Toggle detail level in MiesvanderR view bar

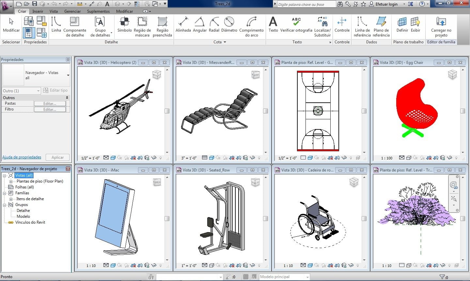pos(205,158)
